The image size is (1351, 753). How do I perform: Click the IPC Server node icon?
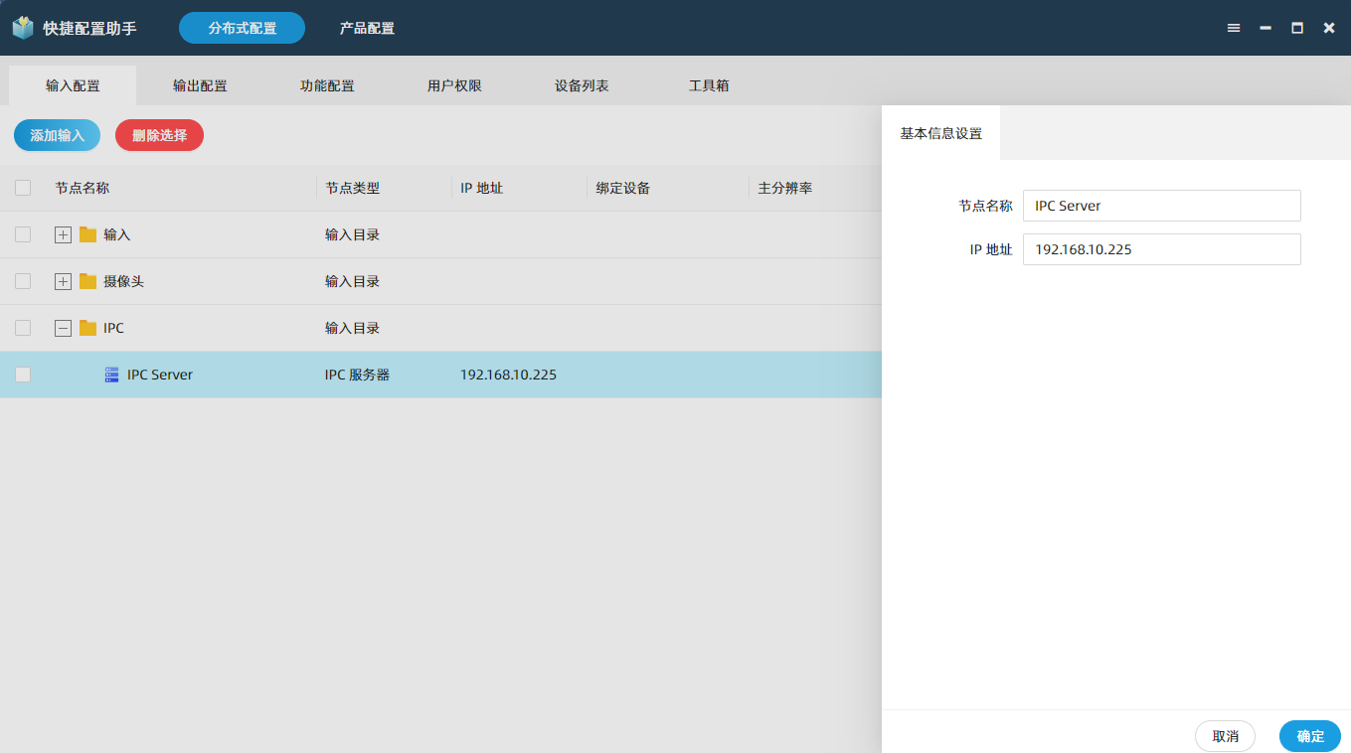pos(112,375)
